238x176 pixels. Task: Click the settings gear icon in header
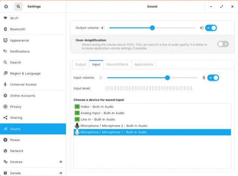pos(6,7)
